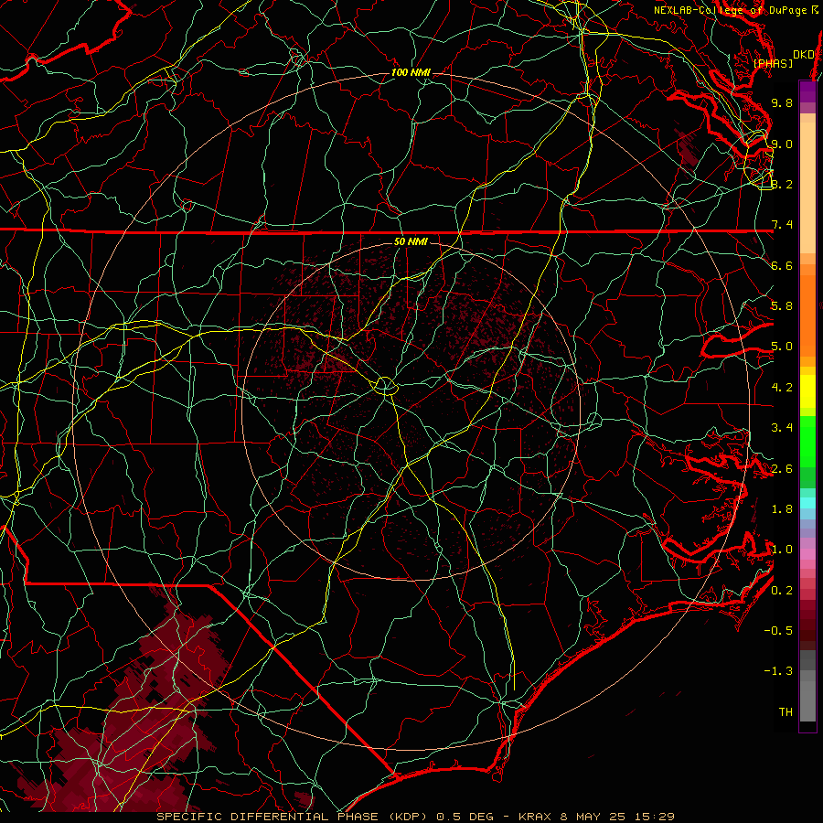
Task: Pick the purple top color of the scale
Action: click(x=807, y=91)
